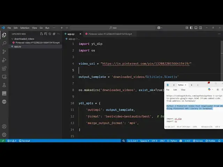
Task: Refresh the Explorer file list
Action: [x=50, y=34]
